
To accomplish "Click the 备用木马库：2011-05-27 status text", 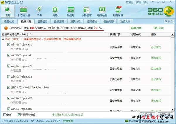I will (45, 121).
